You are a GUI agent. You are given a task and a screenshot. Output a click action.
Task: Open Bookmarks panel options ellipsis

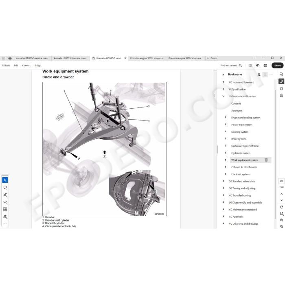pos(271,75)
